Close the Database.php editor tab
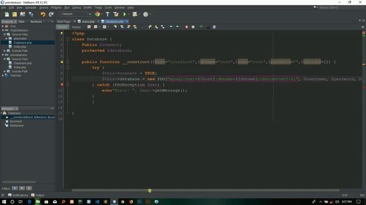 127,22
